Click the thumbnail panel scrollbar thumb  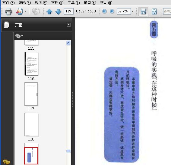[x=68, y=151]
